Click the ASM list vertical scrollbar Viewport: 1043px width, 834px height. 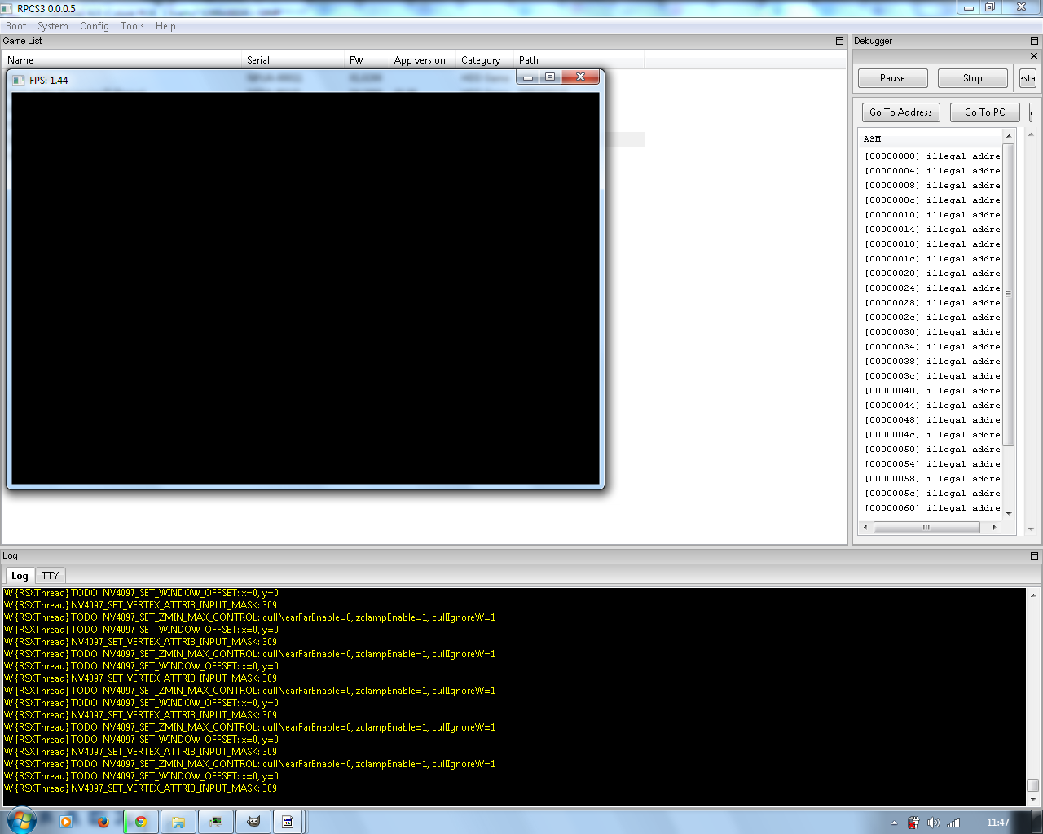[x=1009, y=293]
